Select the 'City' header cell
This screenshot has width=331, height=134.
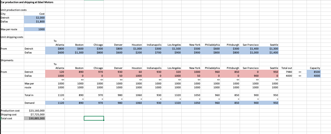3,14
